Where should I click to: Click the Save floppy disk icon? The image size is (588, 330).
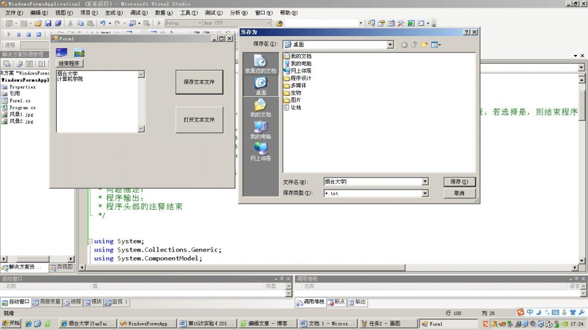(48, 23)
